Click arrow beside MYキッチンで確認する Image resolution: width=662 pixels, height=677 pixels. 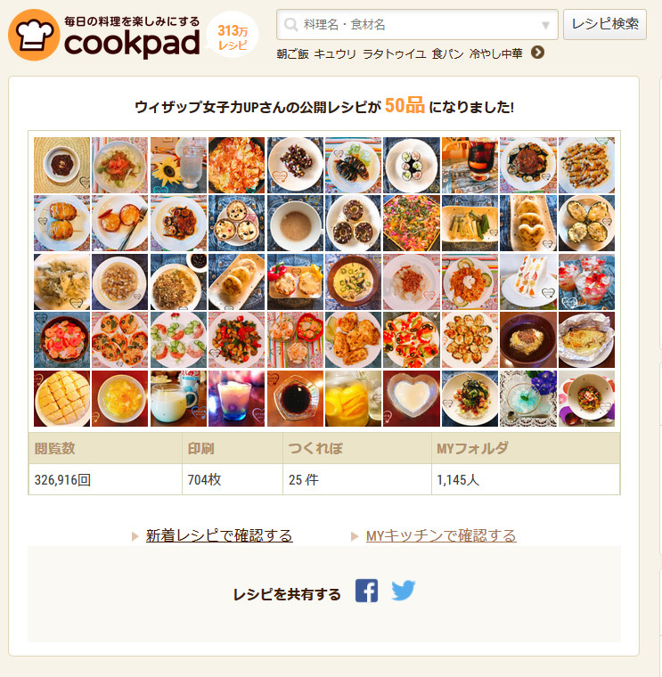pyautogui.click(x=355, y=536)
